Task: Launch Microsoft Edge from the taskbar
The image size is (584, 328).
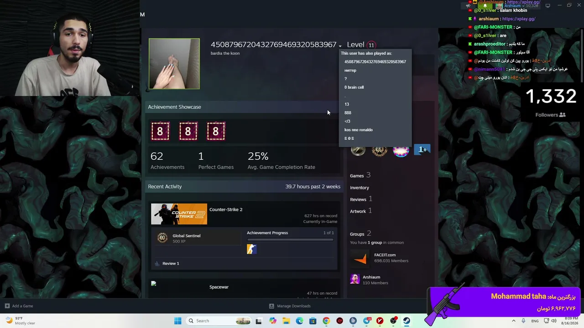Action: (299, 321)
